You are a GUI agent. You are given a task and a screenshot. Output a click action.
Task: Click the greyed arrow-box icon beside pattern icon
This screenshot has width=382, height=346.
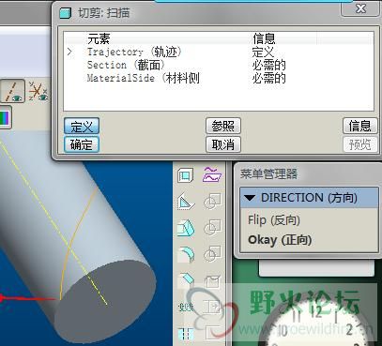[x=212, y=307]
